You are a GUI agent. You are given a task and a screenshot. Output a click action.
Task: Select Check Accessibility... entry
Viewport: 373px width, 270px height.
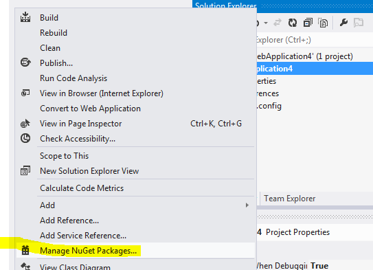point(135,139)
